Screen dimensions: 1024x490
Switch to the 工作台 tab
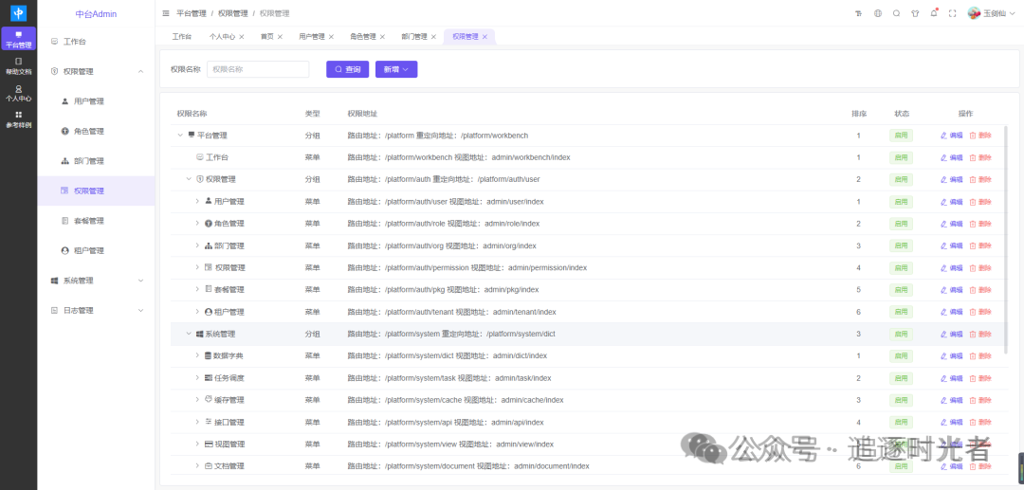tap(181, 37)
